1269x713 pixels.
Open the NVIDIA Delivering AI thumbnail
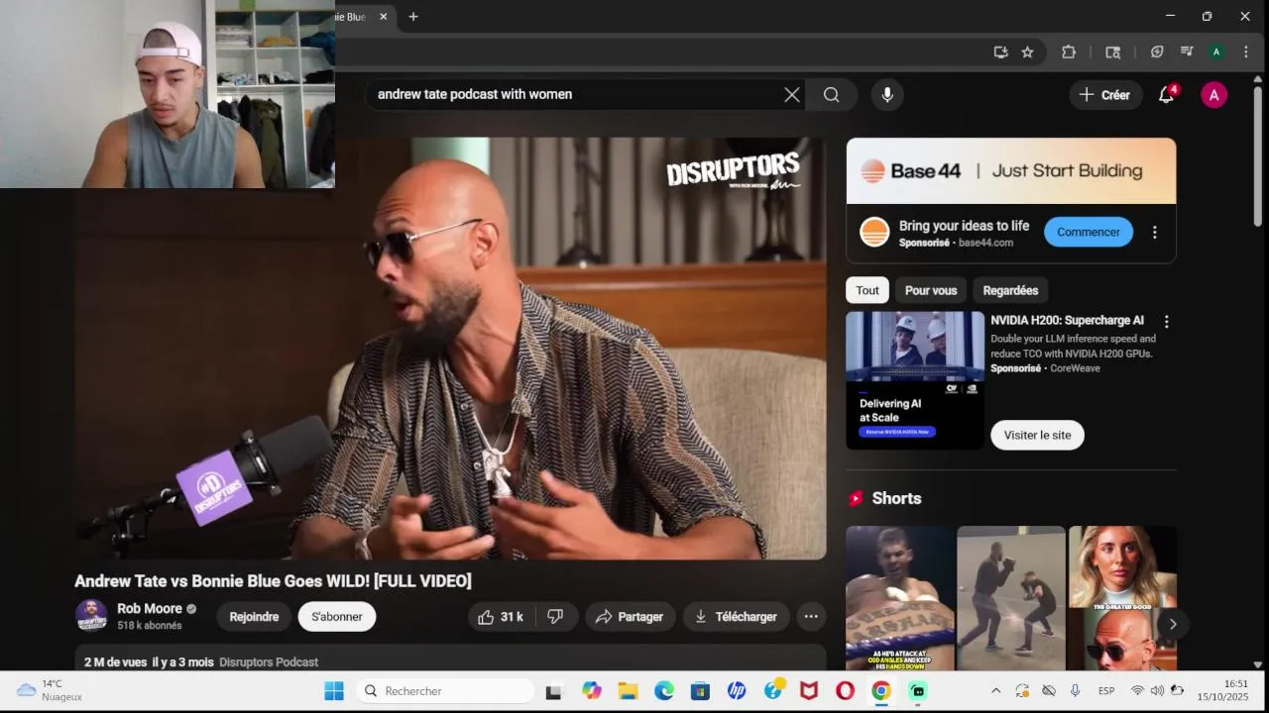point(915,380)
